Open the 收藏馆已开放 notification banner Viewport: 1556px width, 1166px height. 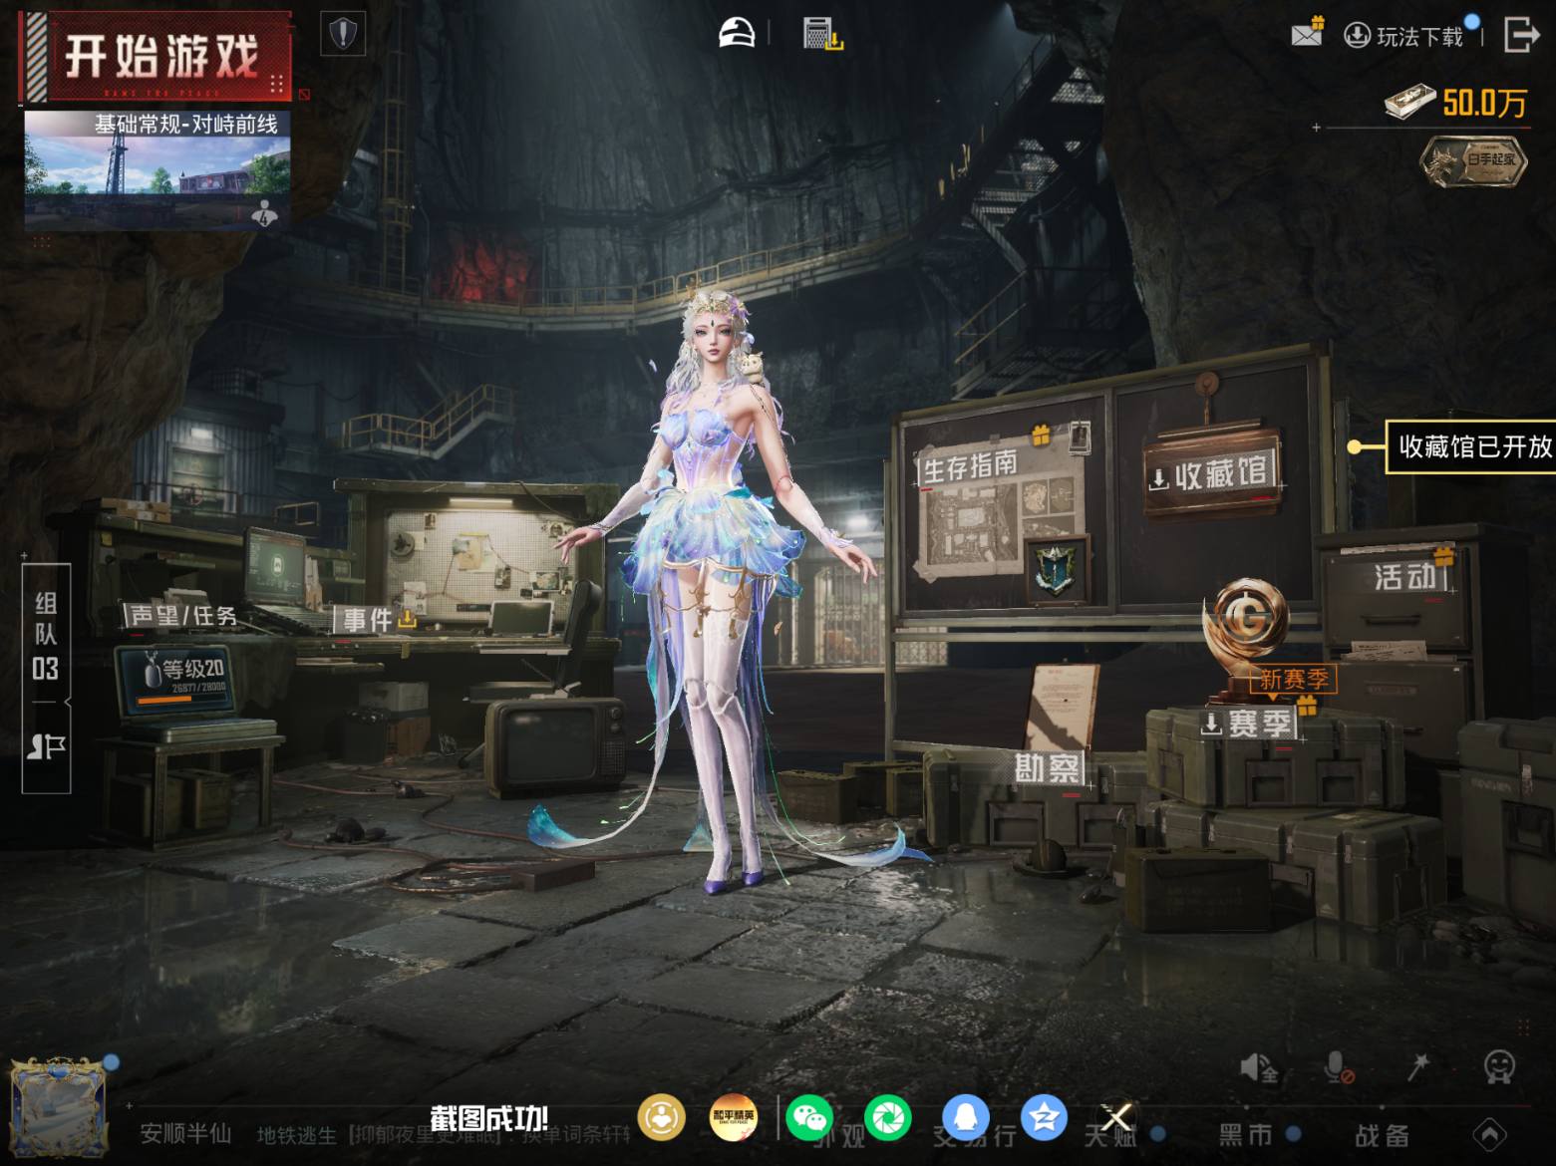1472,446
